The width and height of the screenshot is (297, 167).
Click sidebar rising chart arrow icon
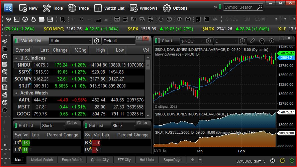[x=5, y=94]
